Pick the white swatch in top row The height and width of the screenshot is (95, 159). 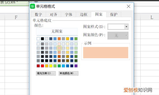tap(38, 39)
